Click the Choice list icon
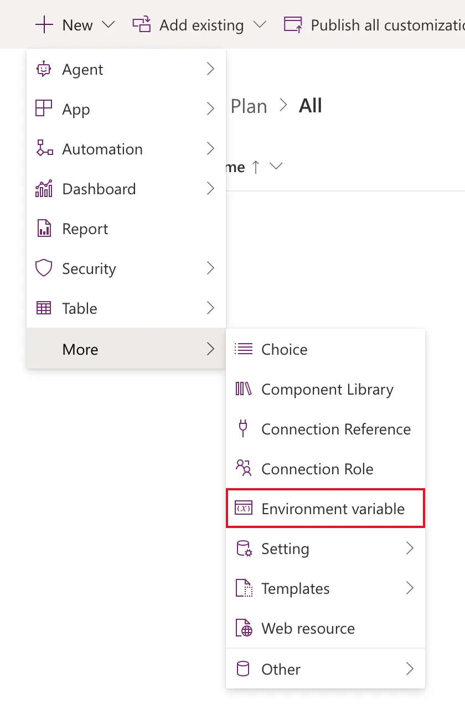This screenshot has height=704, width=465. [244, 349]
